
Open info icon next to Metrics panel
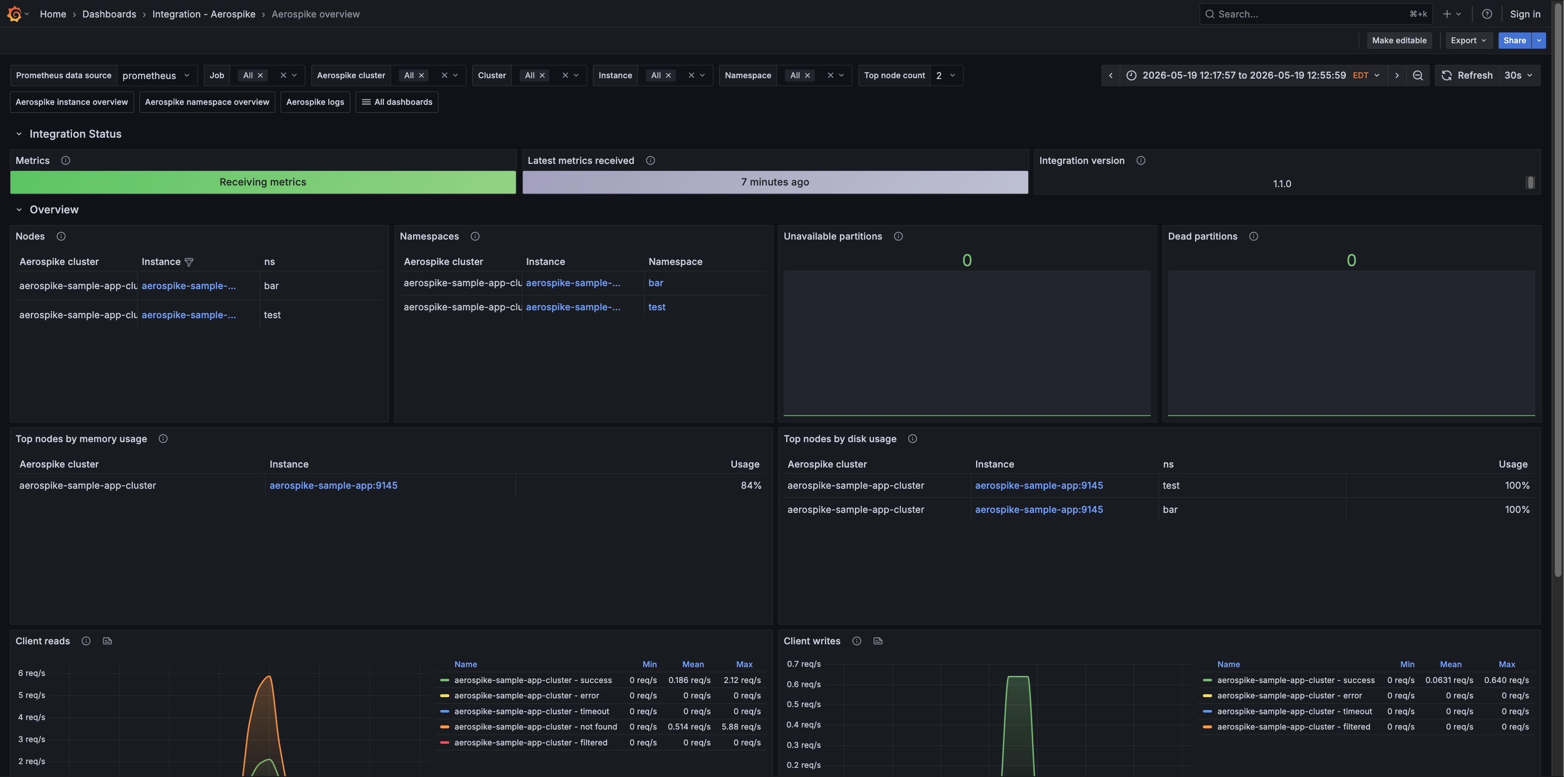click(65, 160)
